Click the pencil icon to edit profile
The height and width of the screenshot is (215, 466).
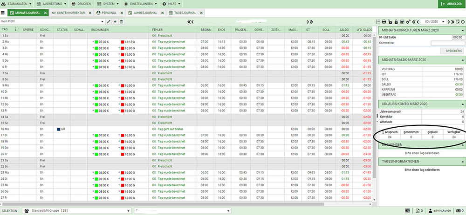(x=109, y=22)
